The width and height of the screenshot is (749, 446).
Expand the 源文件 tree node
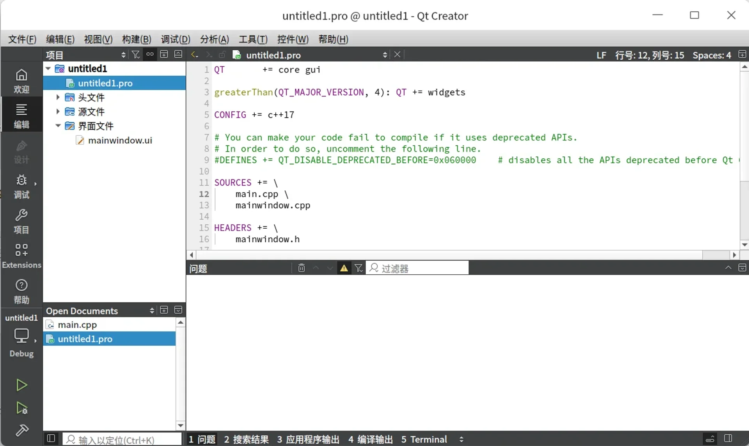[58, 112]
